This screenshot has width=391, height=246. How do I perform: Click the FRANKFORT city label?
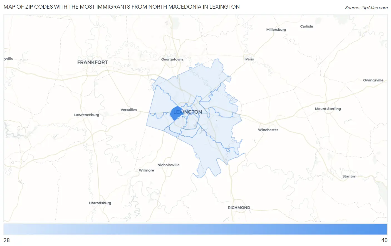(x=92, y=62)
